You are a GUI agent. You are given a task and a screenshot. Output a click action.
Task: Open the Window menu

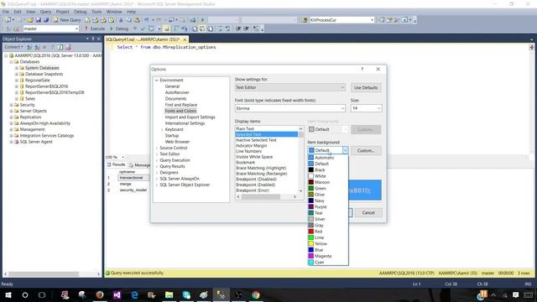(114, 12)
